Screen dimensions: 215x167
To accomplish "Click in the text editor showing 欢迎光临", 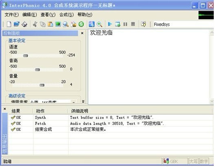I will point(149,67).
